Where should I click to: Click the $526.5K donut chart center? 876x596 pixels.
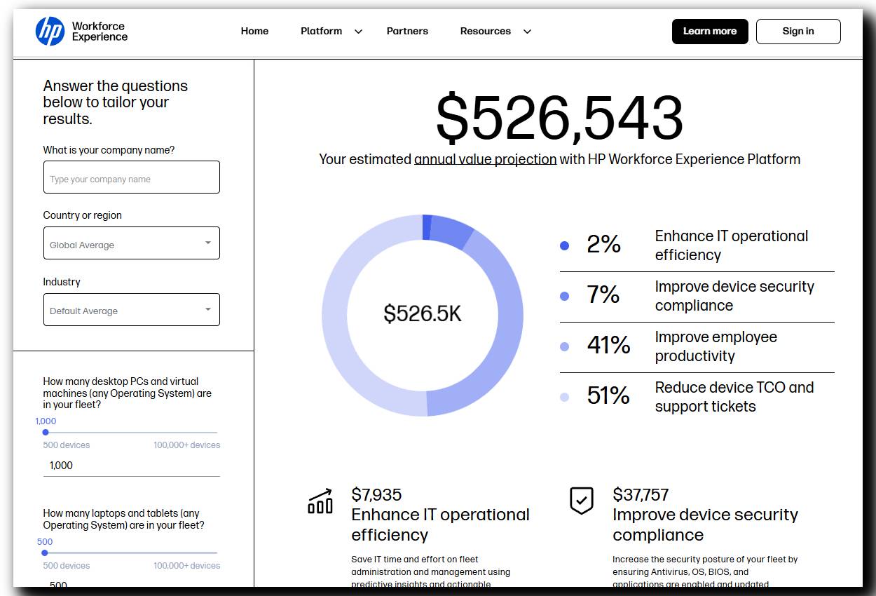point(423,314)
